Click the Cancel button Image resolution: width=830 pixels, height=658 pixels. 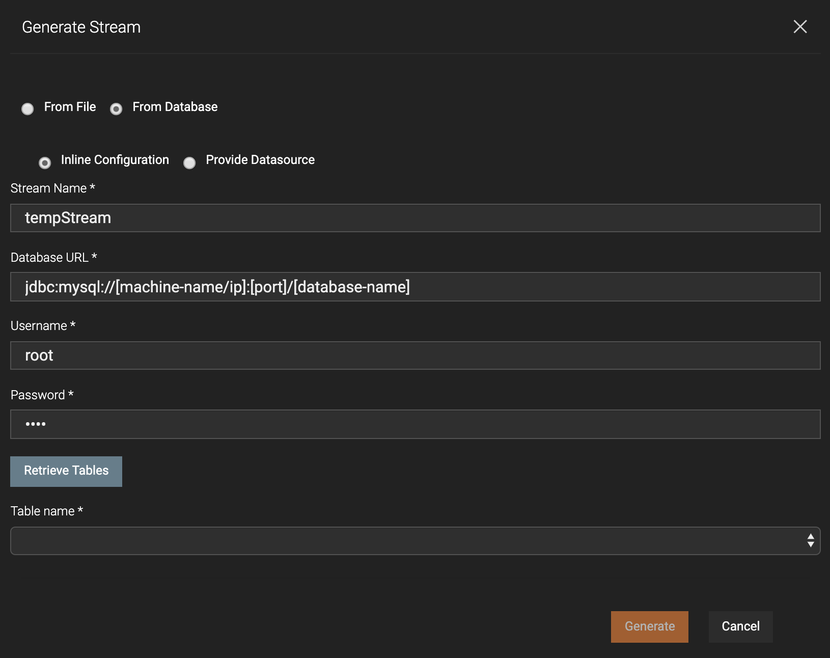tap(741, 626)
